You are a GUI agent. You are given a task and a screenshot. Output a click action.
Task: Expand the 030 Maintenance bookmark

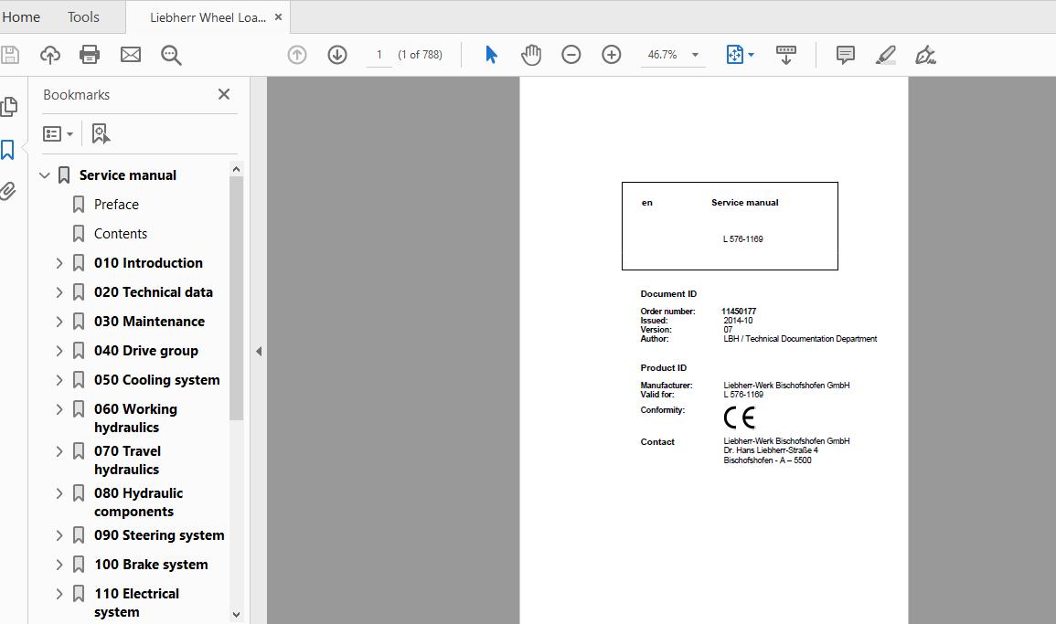pos(59,322)
